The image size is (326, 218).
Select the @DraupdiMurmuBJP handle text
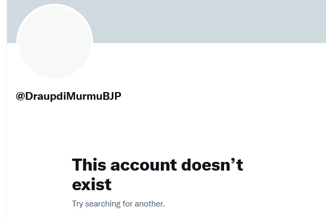tap(69, 96)
